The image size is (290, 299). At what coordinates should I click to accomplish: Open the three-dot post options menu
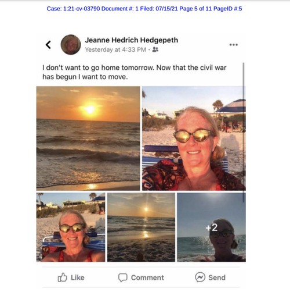234,45
